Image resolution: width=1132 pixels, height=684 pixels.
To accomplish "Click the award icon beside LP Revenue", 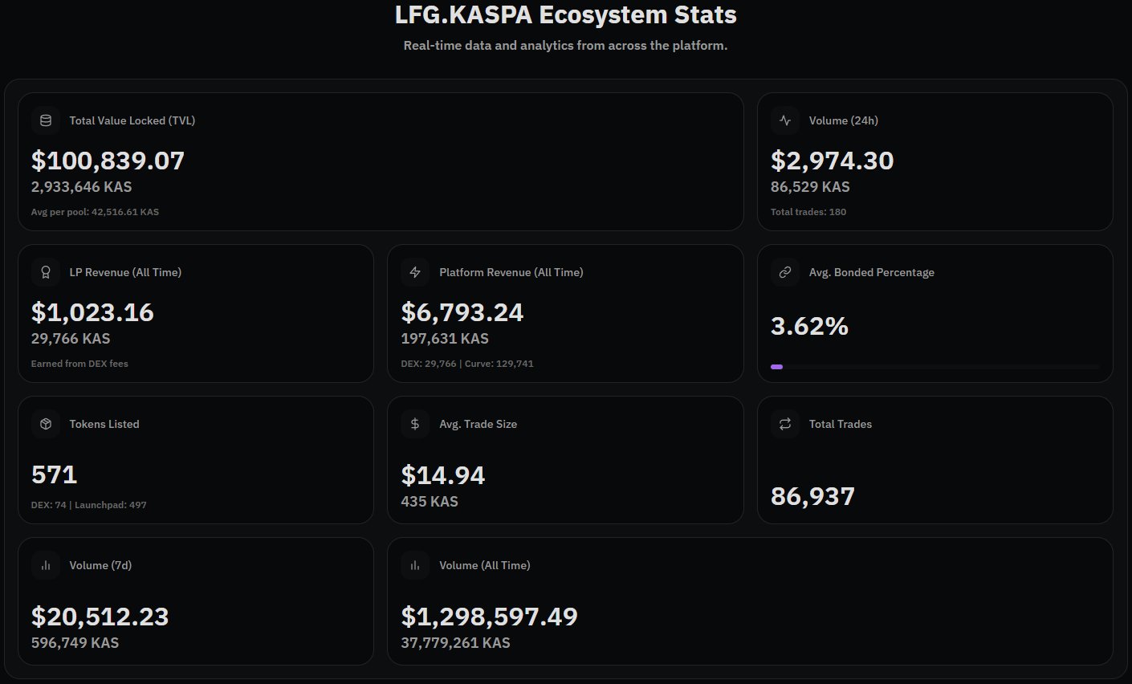I will point(46,272).
